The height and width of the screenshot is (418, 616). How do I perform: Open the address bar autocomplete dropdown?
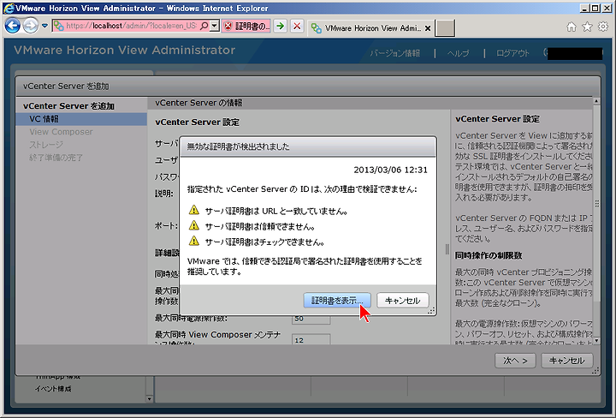215,26
